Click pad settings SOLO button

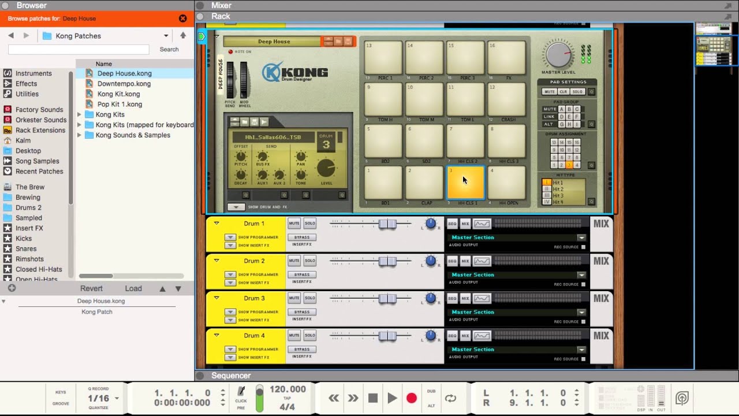[x=577, y=92]
